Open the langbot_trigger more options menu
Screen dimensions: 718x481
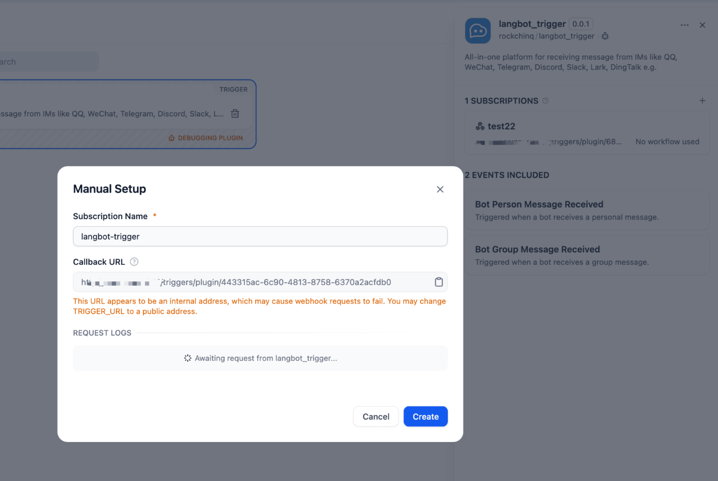coord(684,25)
